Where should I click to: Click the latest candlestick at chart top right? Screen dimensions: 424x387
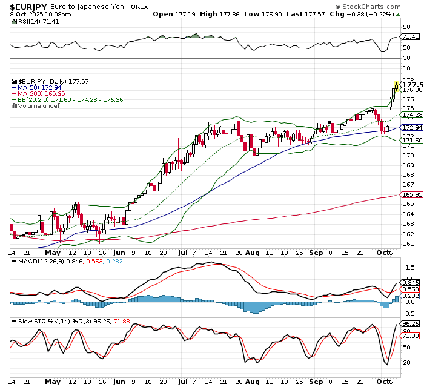click(x=396, y=87)
